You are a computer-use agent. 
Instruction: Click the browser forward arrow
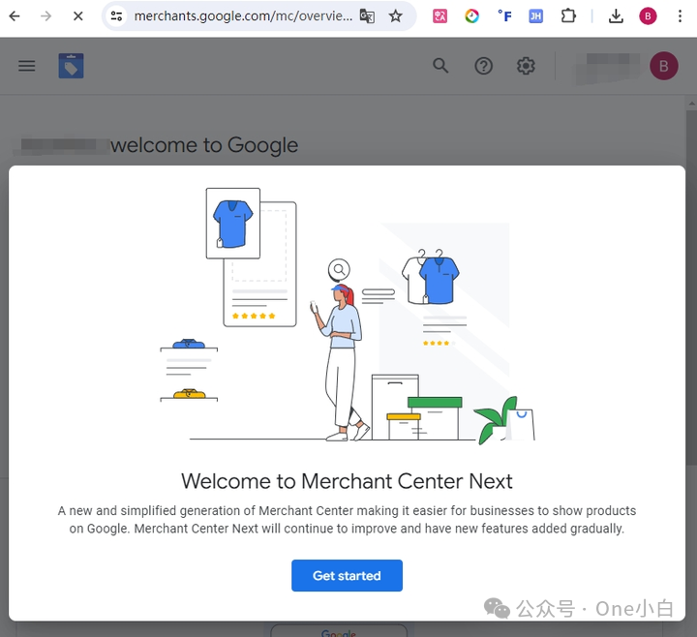tap(45, 16)
